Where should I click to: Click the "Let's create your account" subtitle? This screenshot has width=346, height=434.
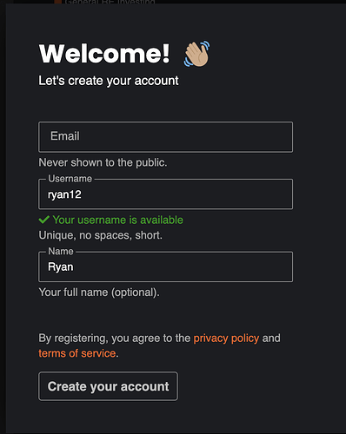click(x=109, y=81)
